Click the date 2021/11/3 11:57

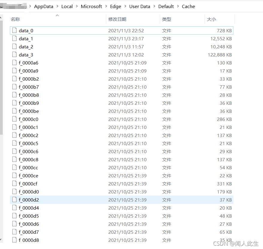(x=126, y=47)
